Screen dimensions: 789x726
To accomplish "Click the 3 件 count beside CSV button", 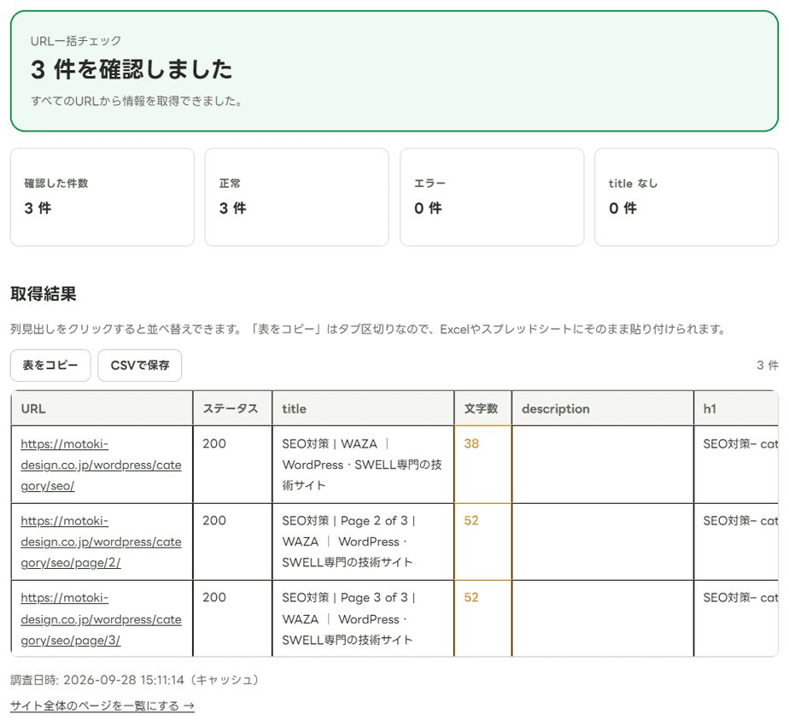I will 768,365.
